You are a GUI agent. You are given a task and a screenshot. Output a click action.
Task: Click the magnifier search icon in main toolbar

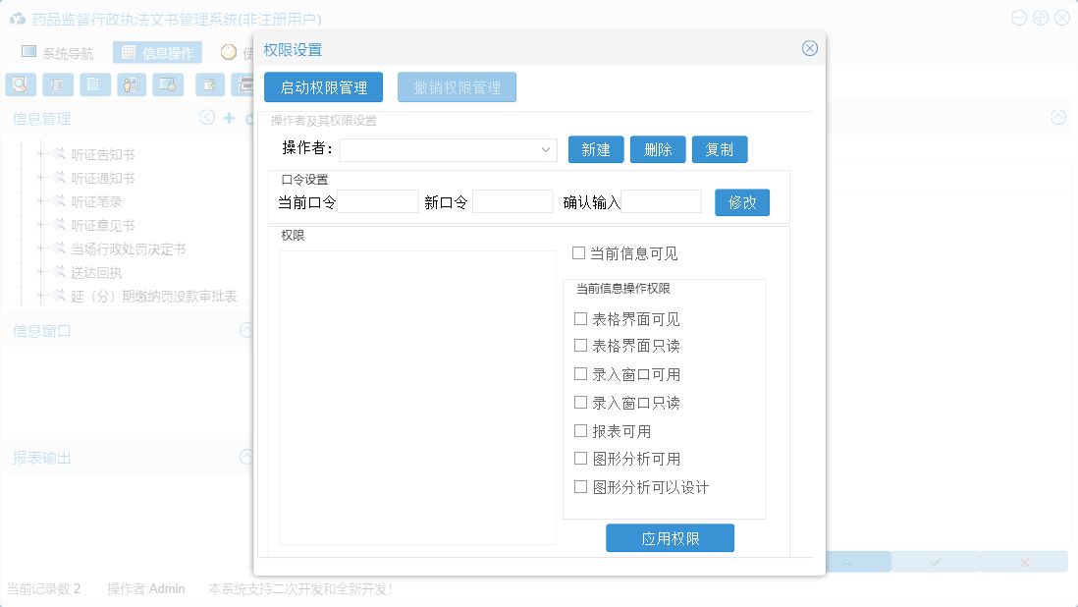pyautogui.click(x=21, y=84)
